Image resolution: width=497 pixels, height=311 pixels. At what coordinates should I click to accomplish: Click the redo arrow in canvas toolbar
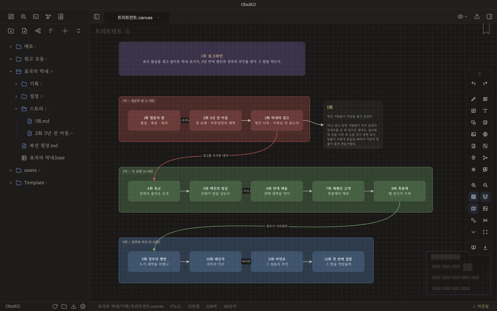(485, 83)
